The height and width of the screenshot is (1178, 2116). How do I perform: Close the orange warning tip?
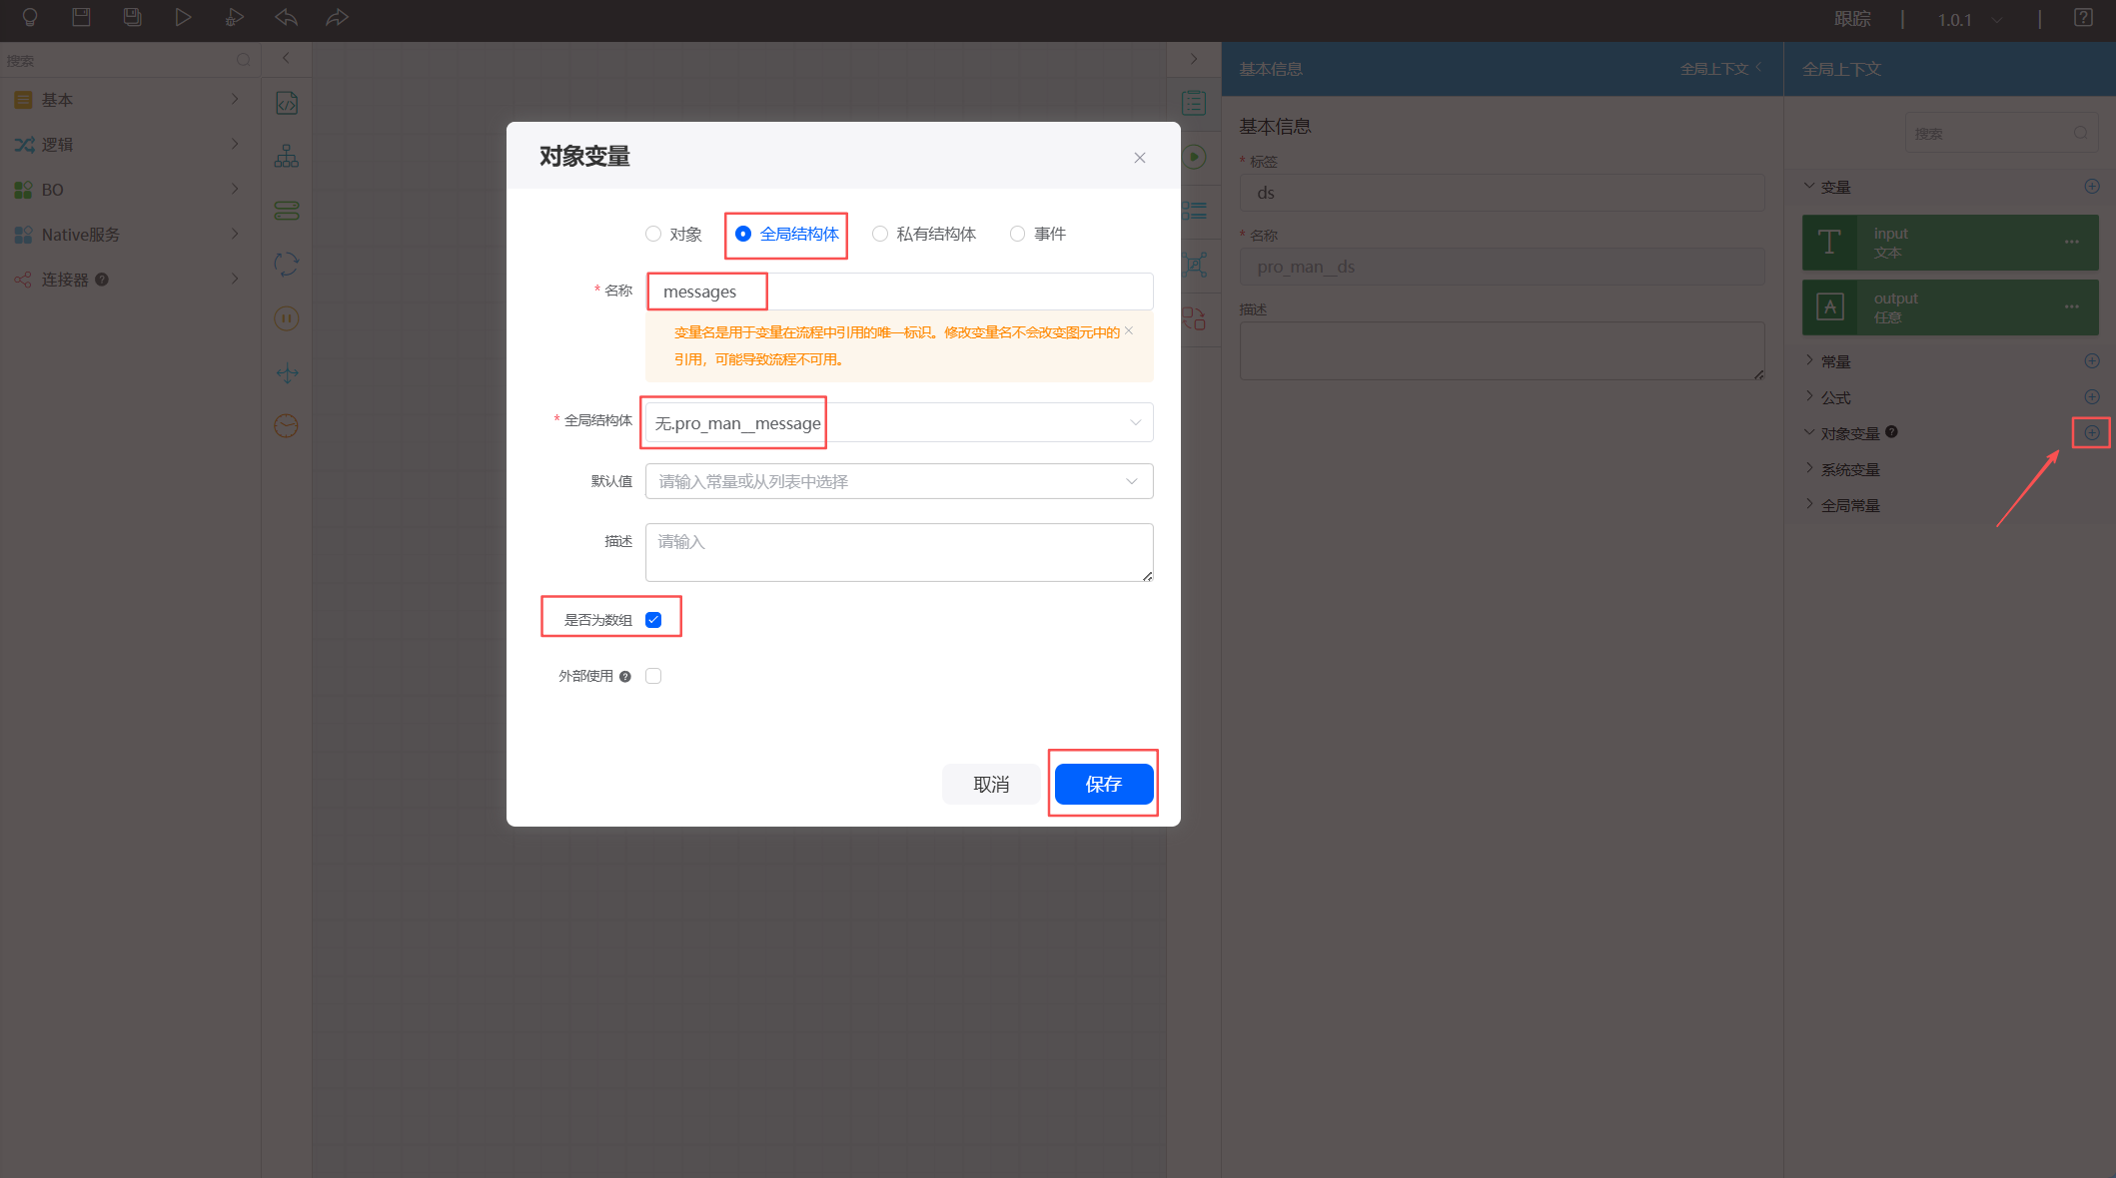click(1129, 330)
